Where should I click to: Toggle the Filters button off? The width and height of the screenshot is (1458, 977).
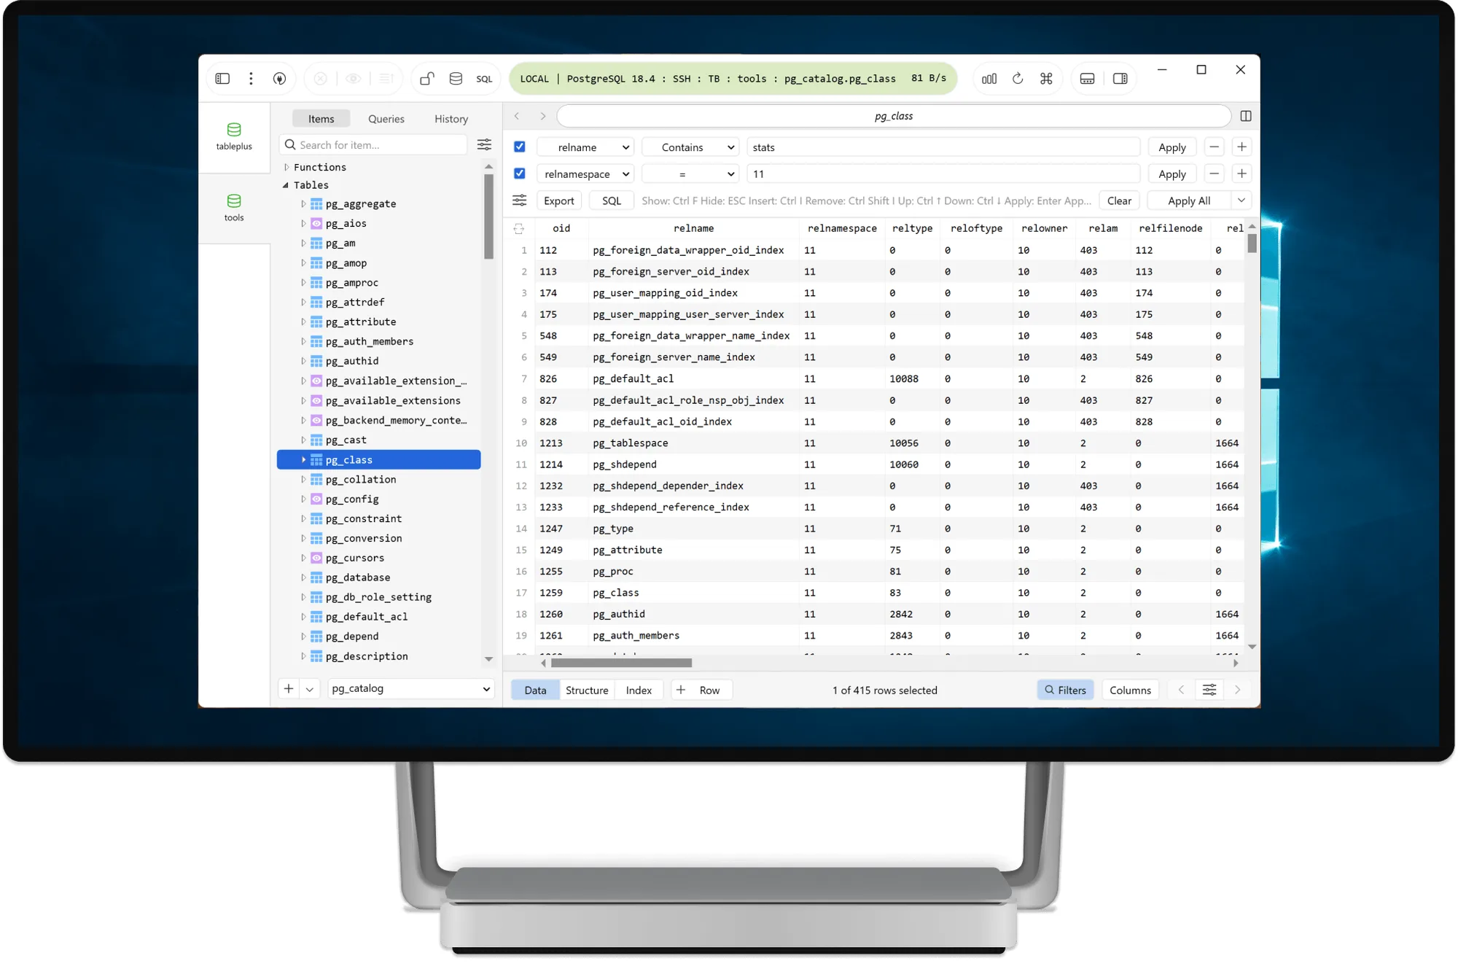click(1065, 690)
